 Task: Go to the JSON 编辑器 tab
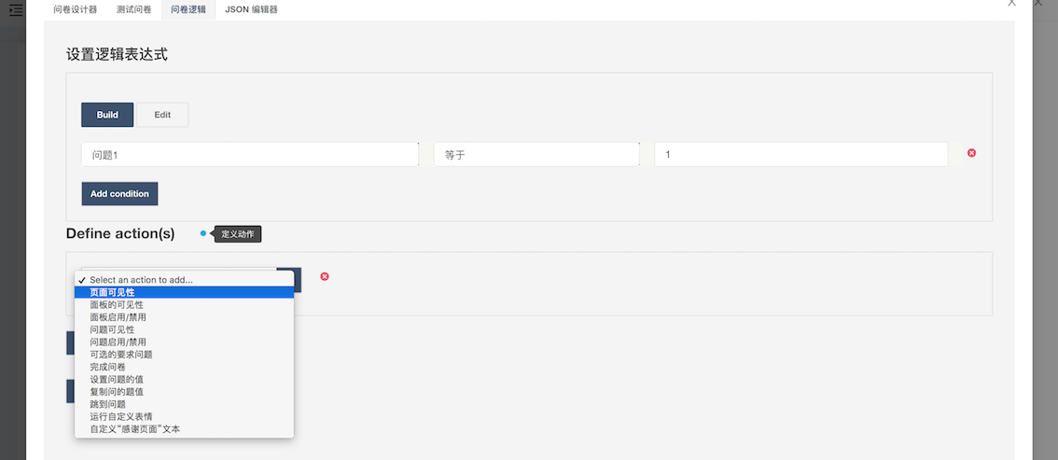pos(251,9)
